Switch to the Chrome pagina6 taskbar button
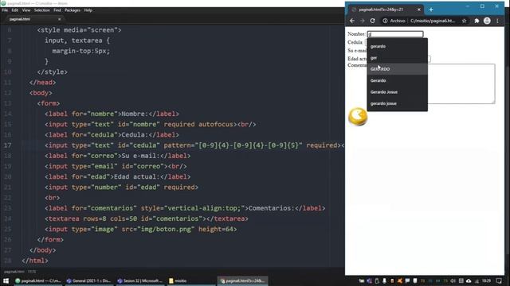510x286 pixels. 242,280
